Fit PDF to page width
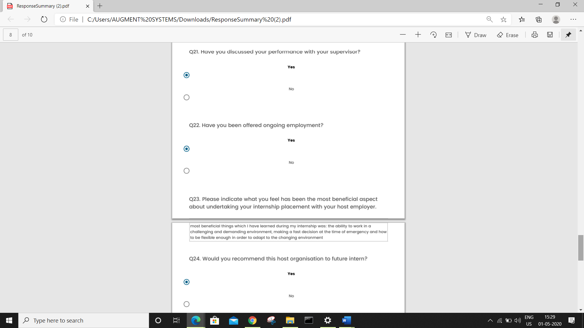This screenshot has width=584, height=328. coord(449,35)
